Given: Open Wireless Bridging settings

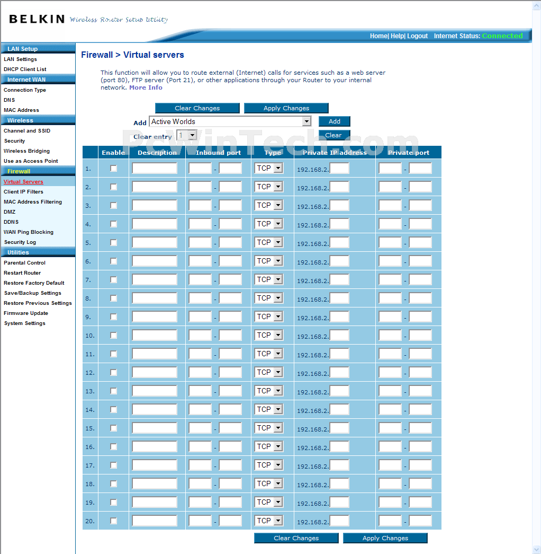Looking at the screenshot, I should 26,151.
